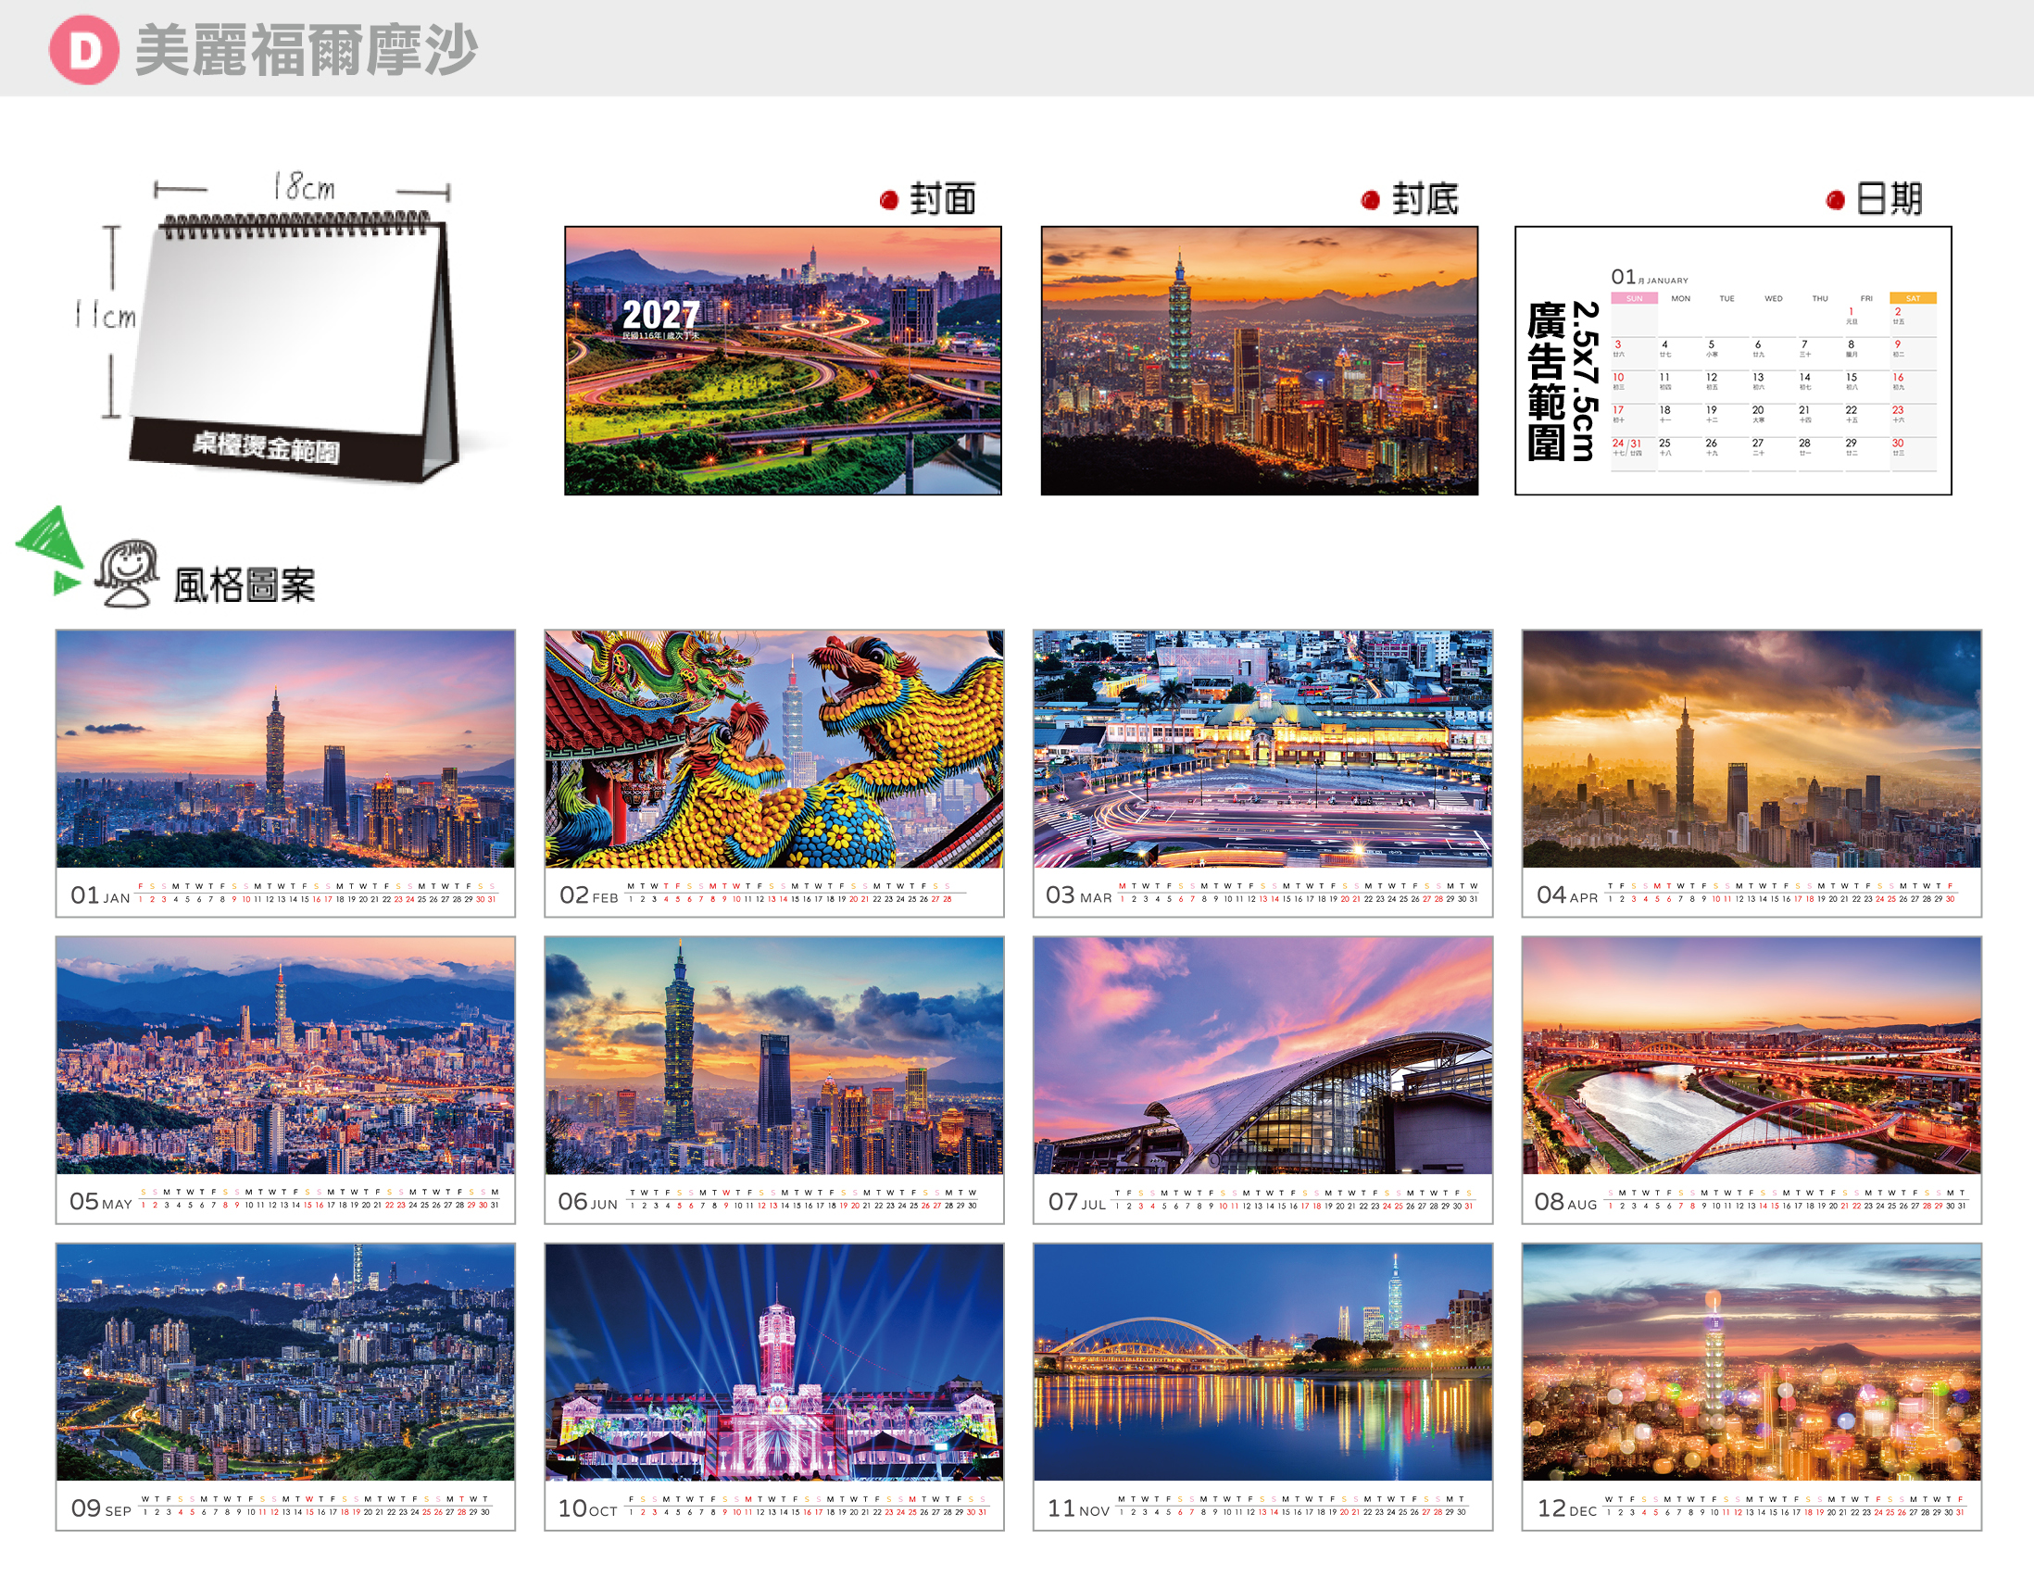Click the green arrow doodle icon

pyautogui.click(x=49, y=549)
